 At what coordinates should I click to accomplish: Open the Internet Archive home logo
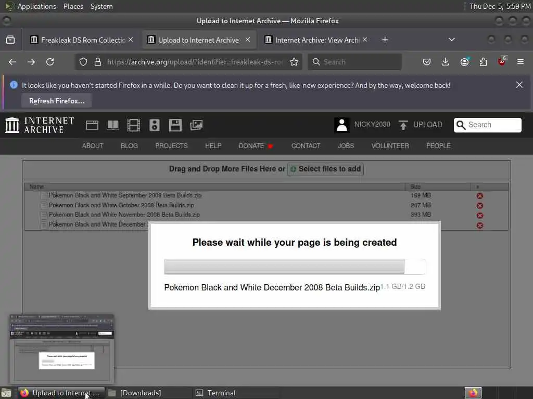coord(40,125)
